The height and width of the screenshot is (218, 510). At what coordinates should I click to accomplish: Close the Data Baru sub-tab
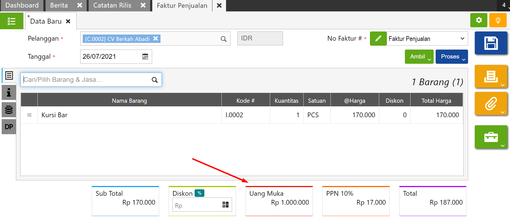pos(68,21)
